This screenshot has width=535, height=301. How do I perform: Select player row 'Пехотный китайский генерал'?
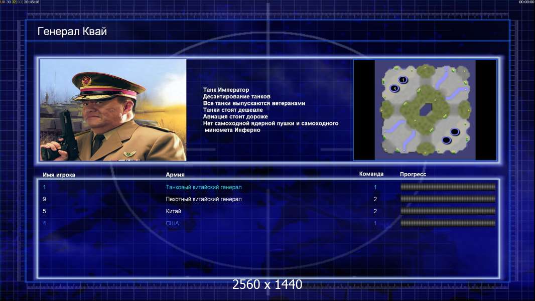(x=269, y=199)
